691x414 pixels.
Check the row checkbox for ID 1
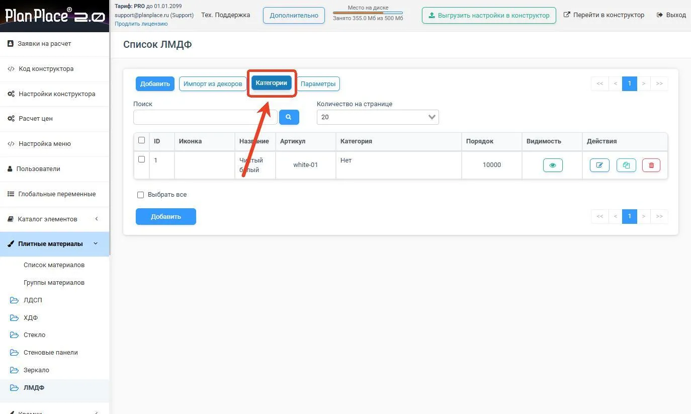[x=141, y=159]
